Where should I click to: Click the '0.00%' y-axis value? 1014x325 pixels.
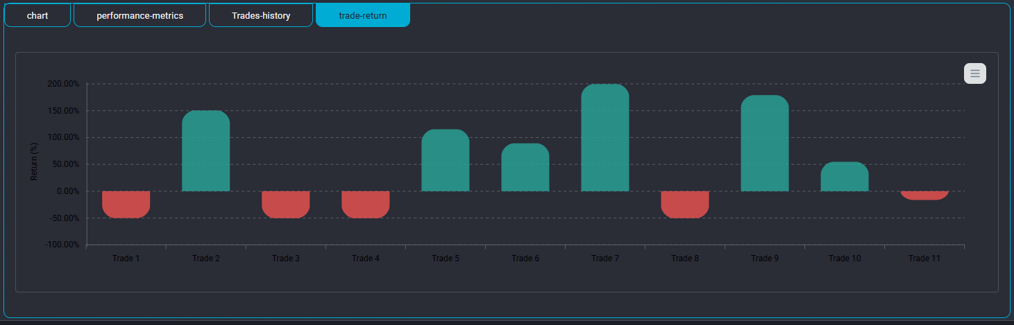(x=67, y=191)
